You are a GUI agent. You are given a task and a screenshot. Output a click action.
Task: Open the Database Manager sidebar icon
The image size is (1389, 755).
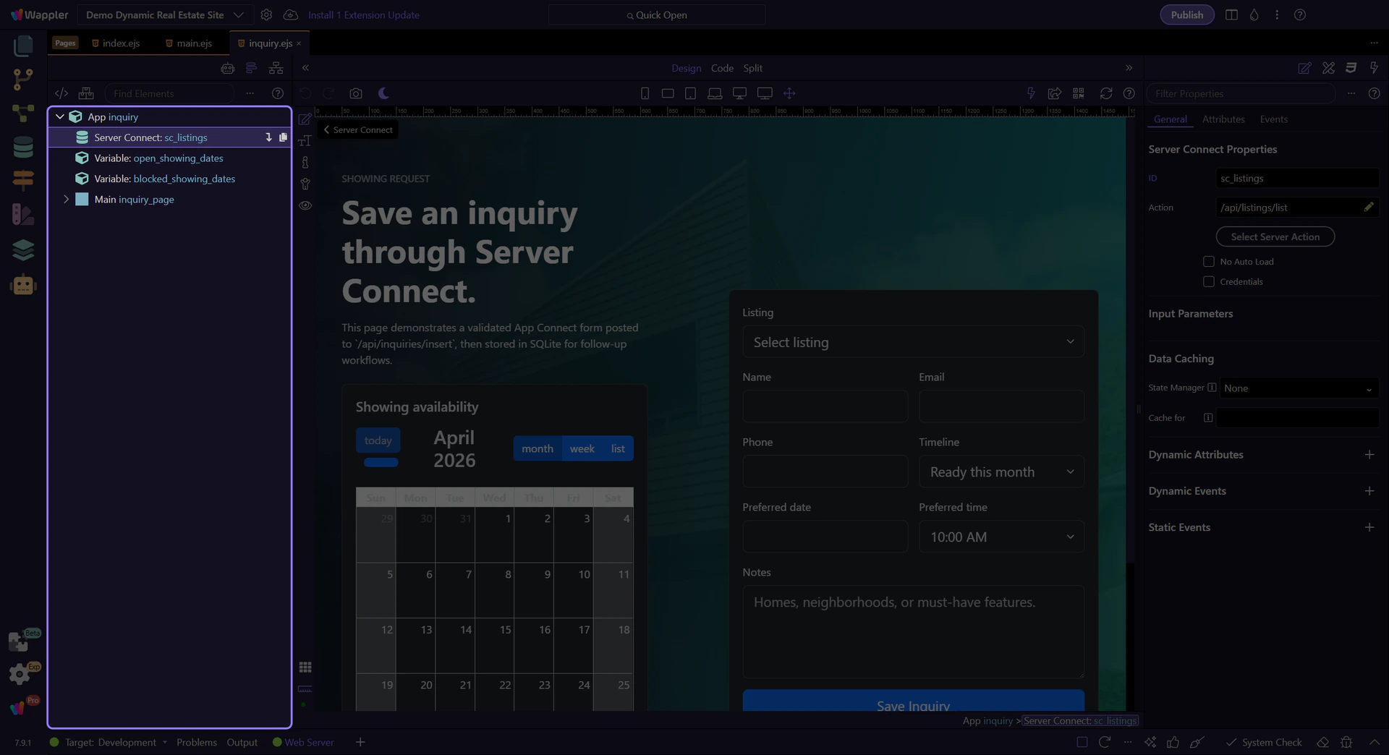pyautogui.click(x=23, y=148)
